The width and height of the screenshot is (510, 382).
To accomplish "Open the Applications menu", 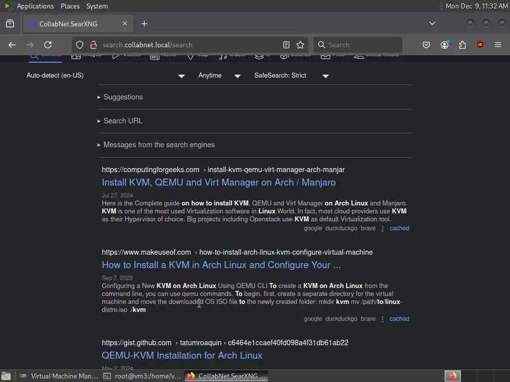I will tap(35, 6).
